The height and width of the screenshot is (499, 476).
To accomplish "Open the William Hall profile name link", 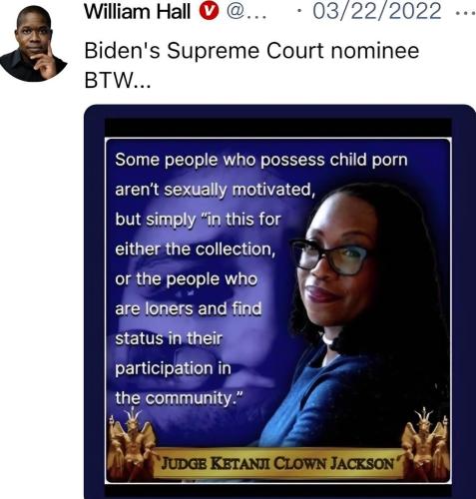I will [x=137, y=11].
